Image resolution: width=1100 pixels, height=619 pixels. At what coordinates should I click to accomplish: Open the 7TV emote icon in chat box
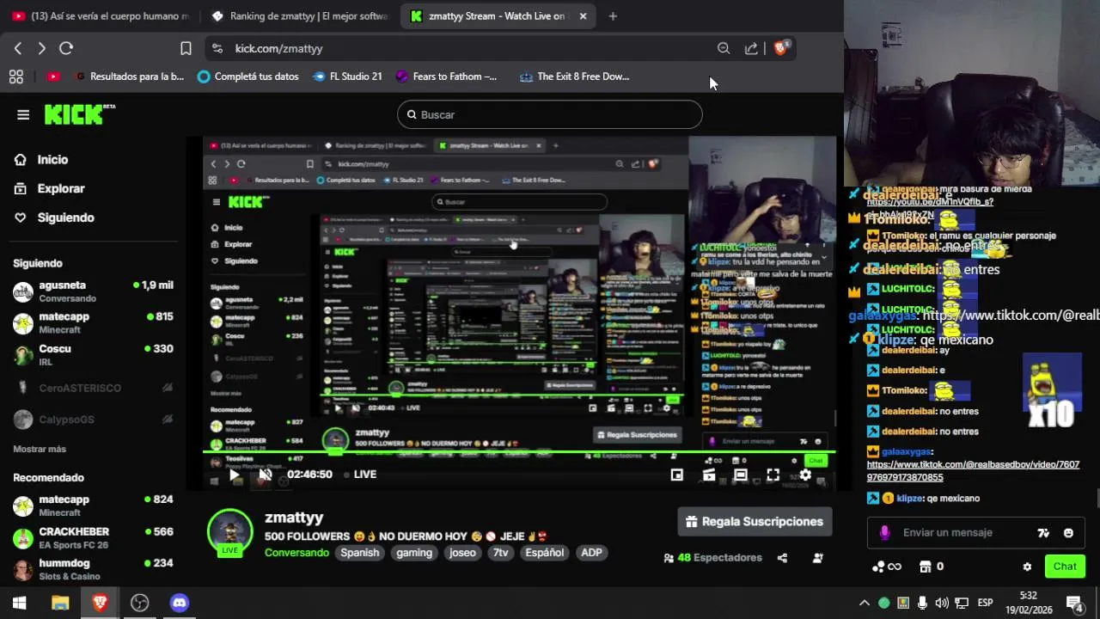click(1043, 533)
